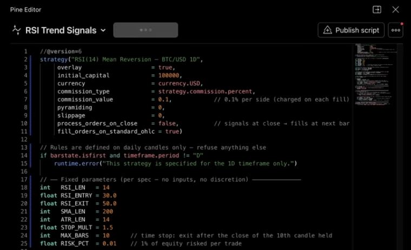
Task: Open the RSI Trend Signals script dropdown
Action: [x=103, y=30]
